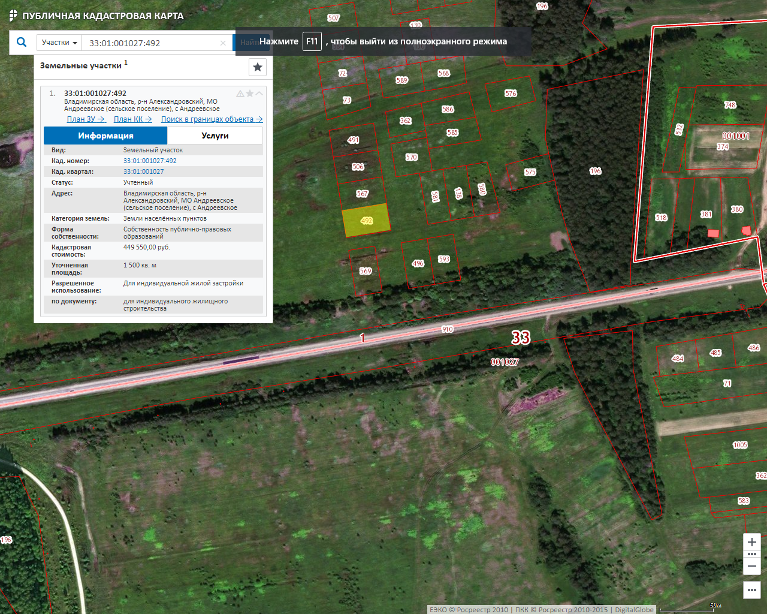Add results to favorites with star button
Image resolution: width=767 pixels, height=614 pixels.
(258, 67)
